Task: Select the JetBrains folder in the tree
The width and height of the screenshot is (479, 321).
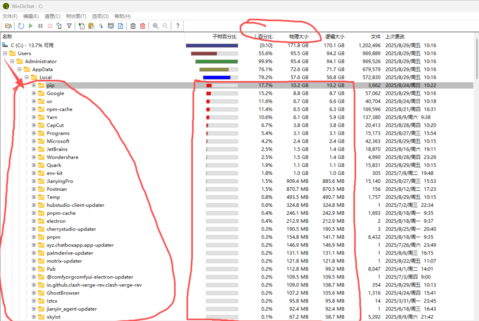Action: point(57,149)
